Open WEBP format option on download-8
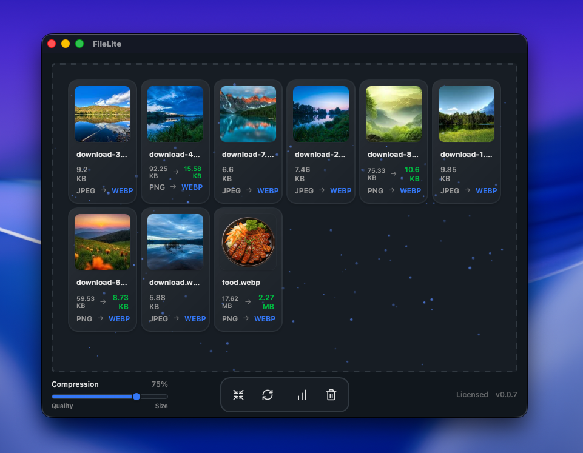Viewport: 583px width, 453px height. (x=410, y=190)
